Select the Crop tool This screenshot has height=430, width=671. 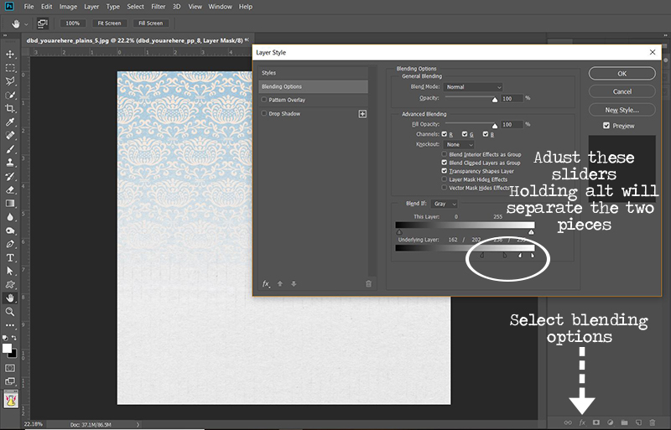(x=10, y=108)
